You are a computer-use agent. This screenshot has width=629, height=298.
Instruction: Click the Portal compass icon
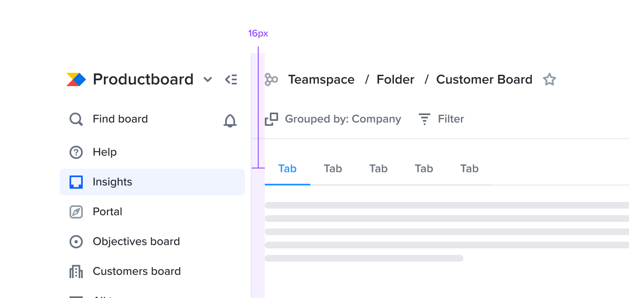76,212
